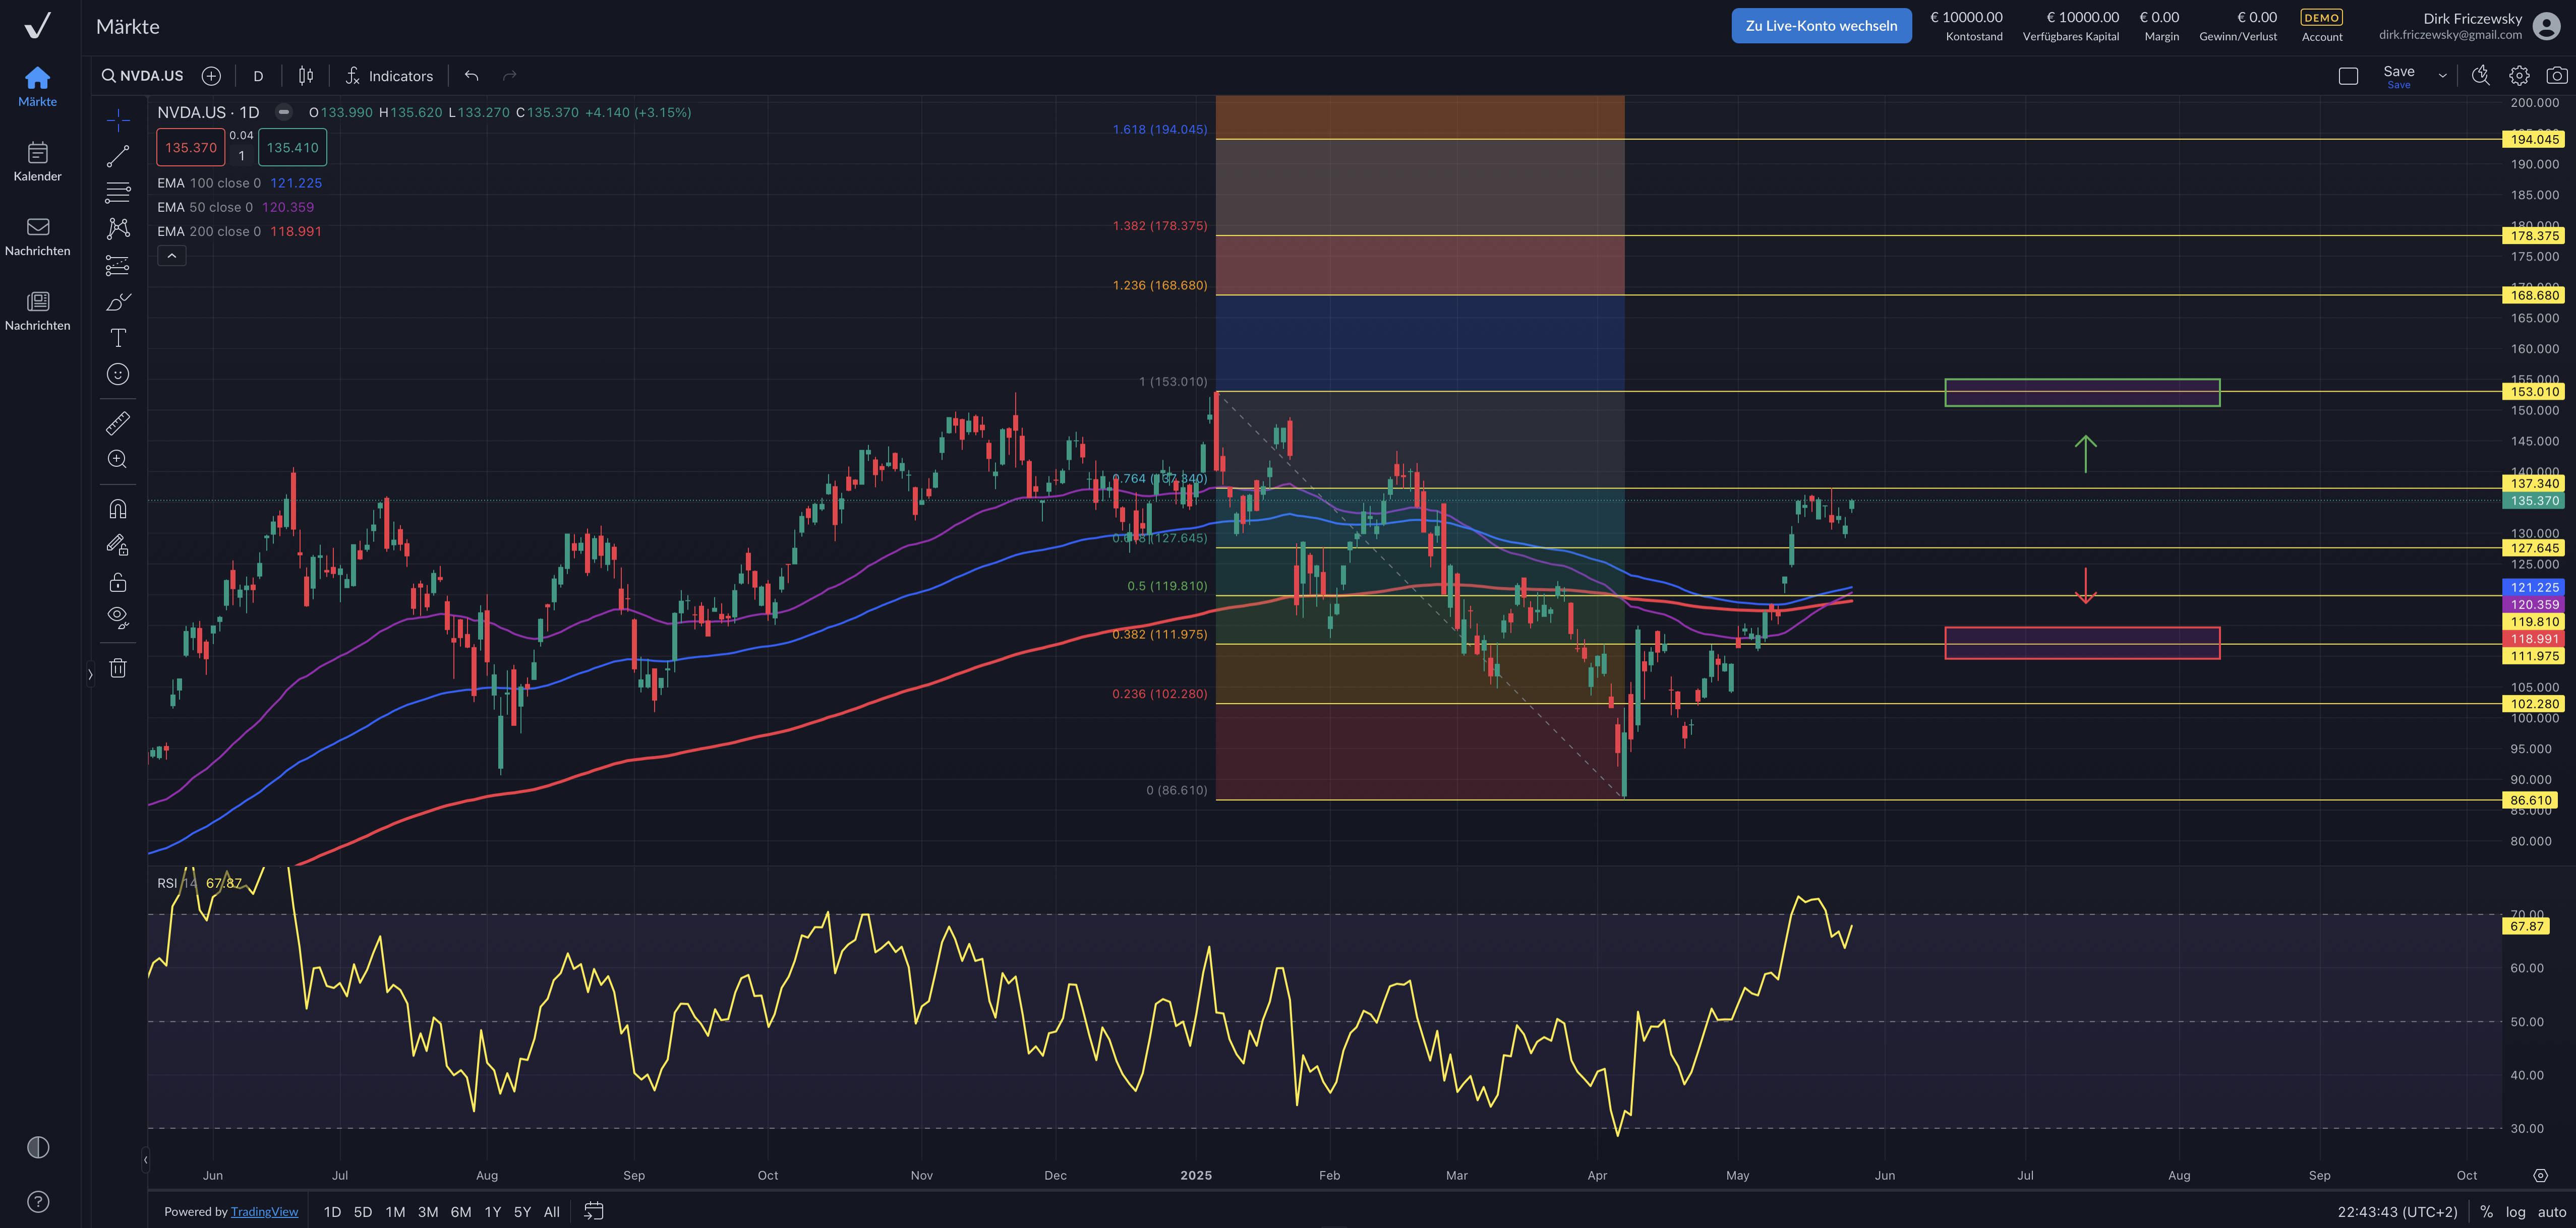Screen dimensions: 2576x1228
Task: Open the TradingView link
Action: [x=264, y=1211]
